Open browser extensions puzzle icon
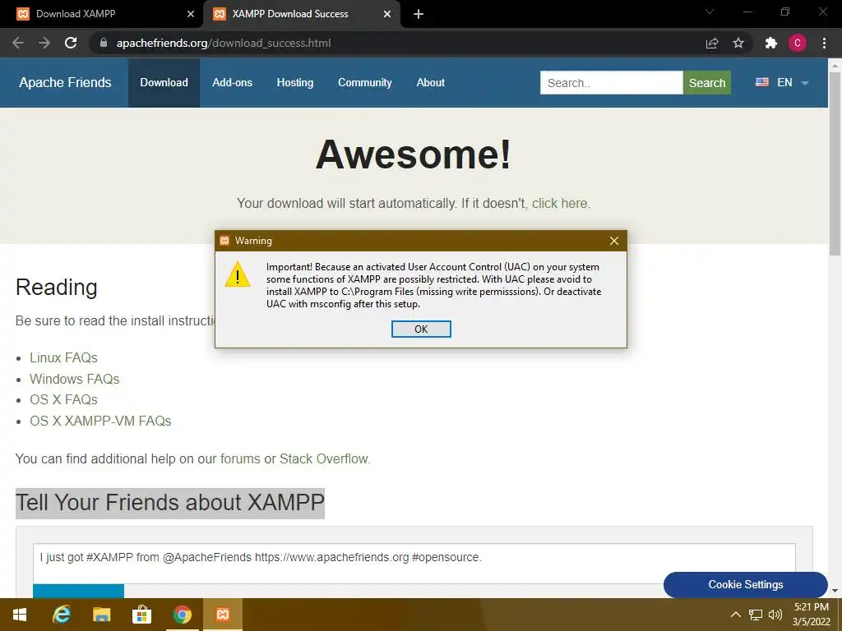Screen dimensions: 842x631 pos(771,43)
